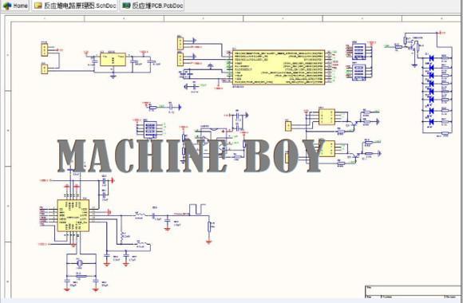Select the transistor symbol at top right above the LEDs
Image resolution: width=463 pixels, height=303 pixels.
pos(411,46)
